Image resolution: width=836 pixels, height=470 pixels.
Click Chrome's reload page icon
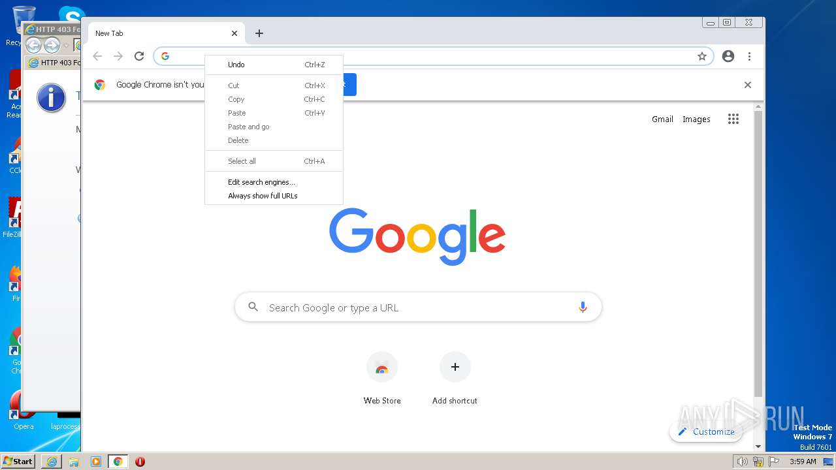139,56
